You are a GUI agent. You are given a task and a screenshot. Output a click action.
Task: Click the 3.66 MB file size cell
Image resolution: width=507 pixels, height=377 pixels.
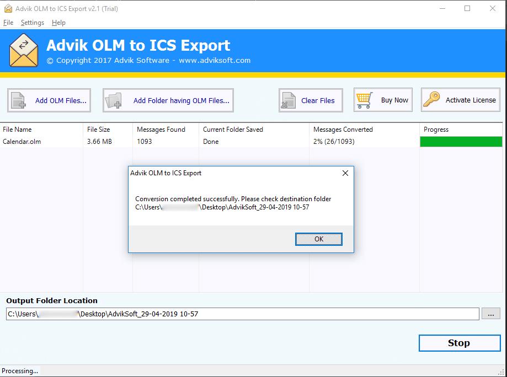coord(100,142)
